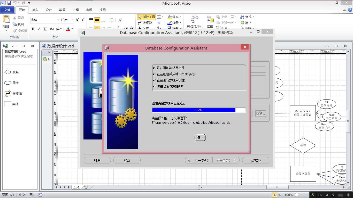
Task: Open the 文件 File tab
Action: [x=7, y=10]
